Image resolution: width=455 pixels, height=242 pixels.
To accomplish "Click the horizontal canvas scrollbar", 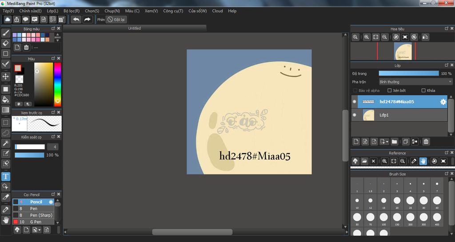I will coord(192,232).
